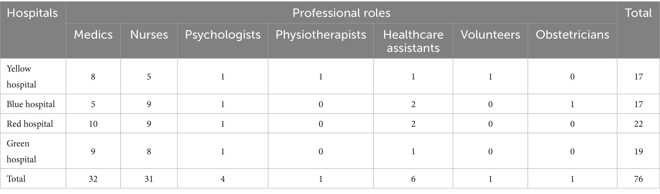The image size is (660, 194).
Task: Select the Nurses column header
Action: pos(149,35)
